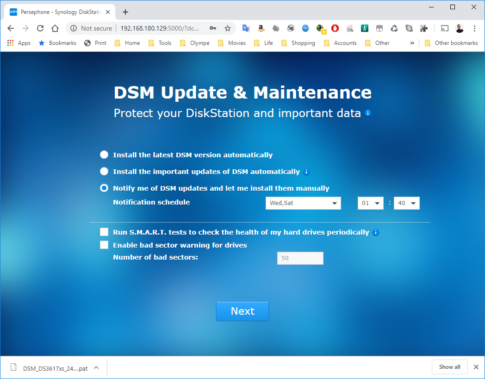The image size is (485, 379).
Task: Click the Next button
Action: point(242,311)
